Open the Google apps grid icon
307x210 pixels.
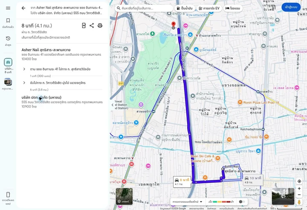coord(274,7)
